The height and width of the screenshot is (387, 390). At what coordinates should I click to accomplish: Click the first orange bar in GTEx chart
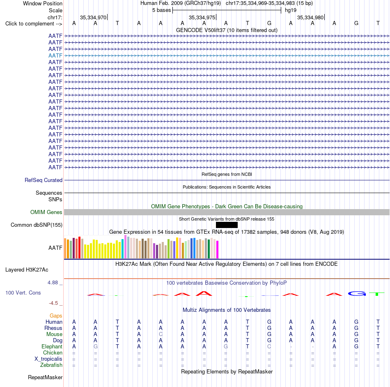coord(65,249)
